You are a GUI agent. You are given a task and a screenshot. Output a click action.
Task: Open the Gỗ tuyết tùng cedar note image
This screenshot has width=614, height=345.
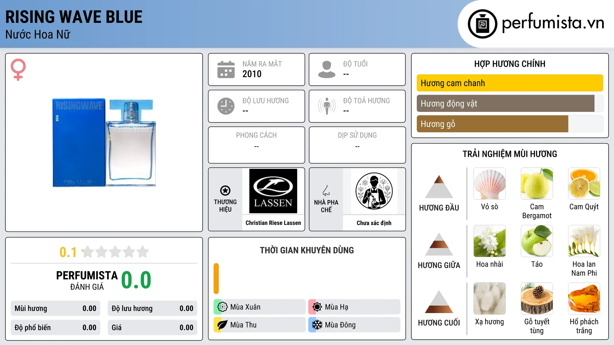click(x=537, y=299)
